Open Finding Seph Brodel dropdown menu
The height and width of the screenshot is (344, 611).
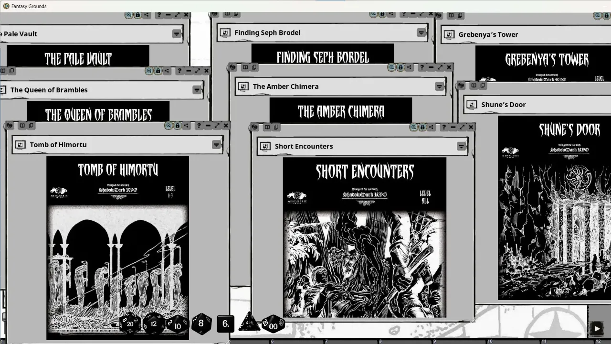pyautogui.click(x=421, y=32)
